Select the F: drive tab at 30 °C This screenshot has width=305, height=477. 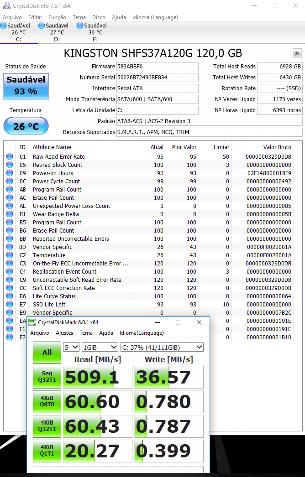tap(95, 32)
